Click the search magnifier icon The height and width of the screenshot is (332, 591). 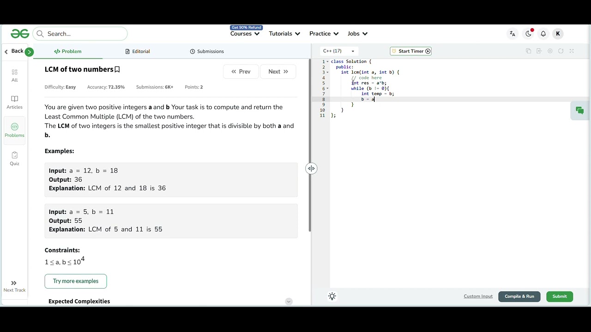40,34
